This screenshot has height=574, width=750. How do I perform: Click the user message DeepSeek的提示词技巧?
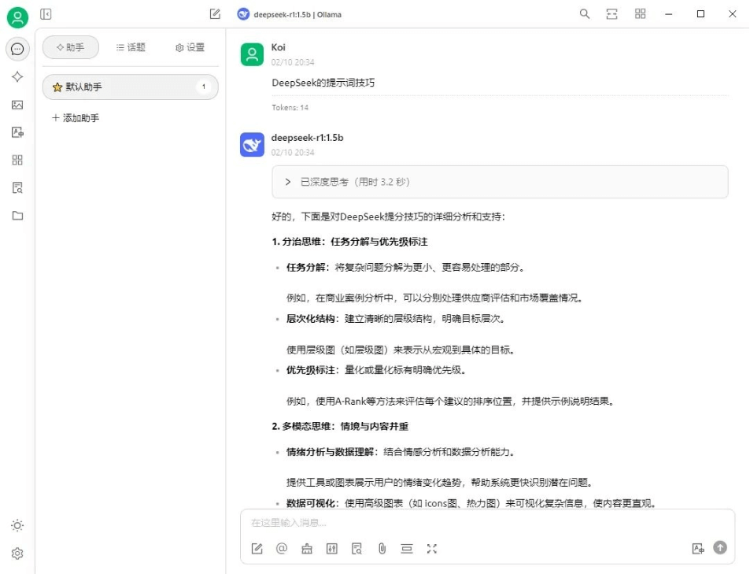tap(323, 83)
